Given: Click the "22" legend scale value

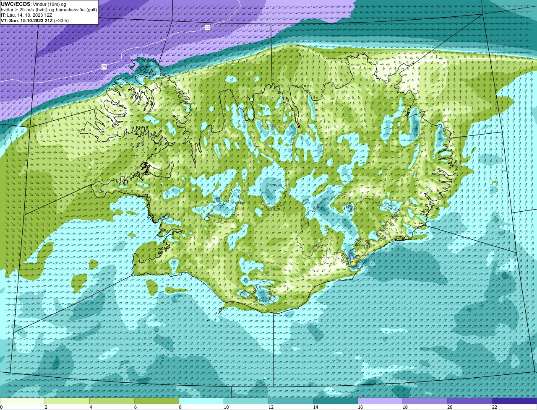Looking at the screenshot, I should pos(495,407).
